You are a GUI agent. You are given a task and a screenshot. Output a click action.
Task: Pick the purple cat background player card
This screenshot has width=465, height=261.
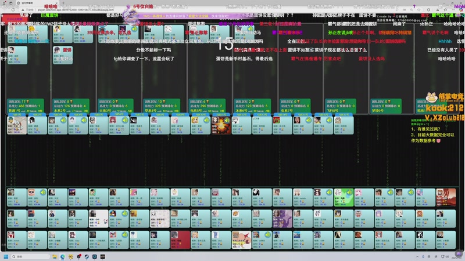282,219
